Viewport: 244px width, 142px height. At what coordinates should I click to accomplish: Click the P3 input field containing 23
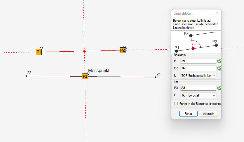click(x=198, y=88)
